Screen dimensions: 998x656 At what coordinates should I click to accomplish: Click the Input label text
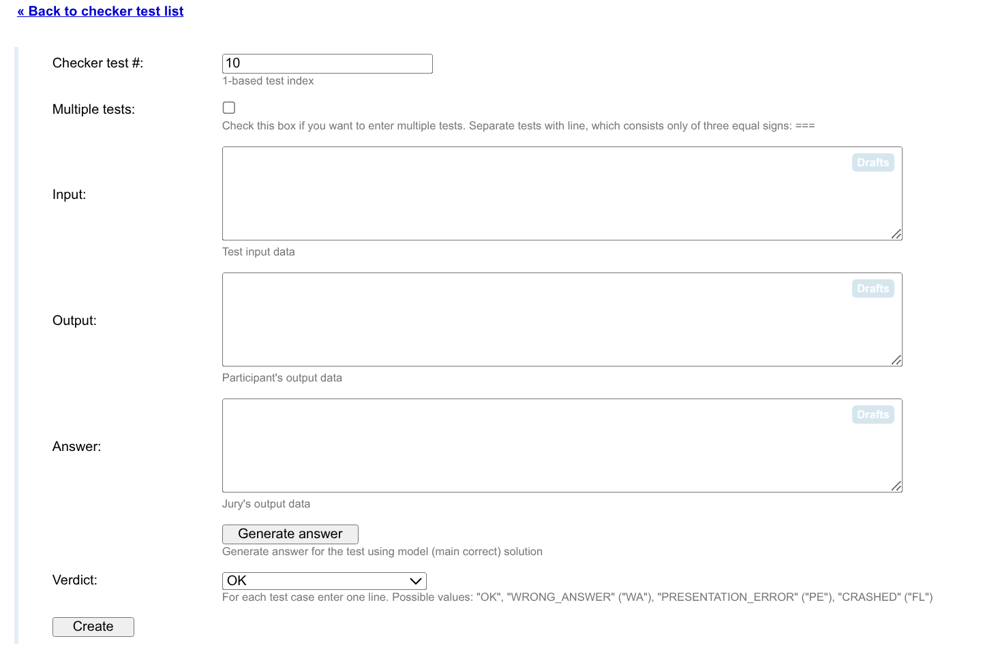pyautogui.click(x=69, y=195)
